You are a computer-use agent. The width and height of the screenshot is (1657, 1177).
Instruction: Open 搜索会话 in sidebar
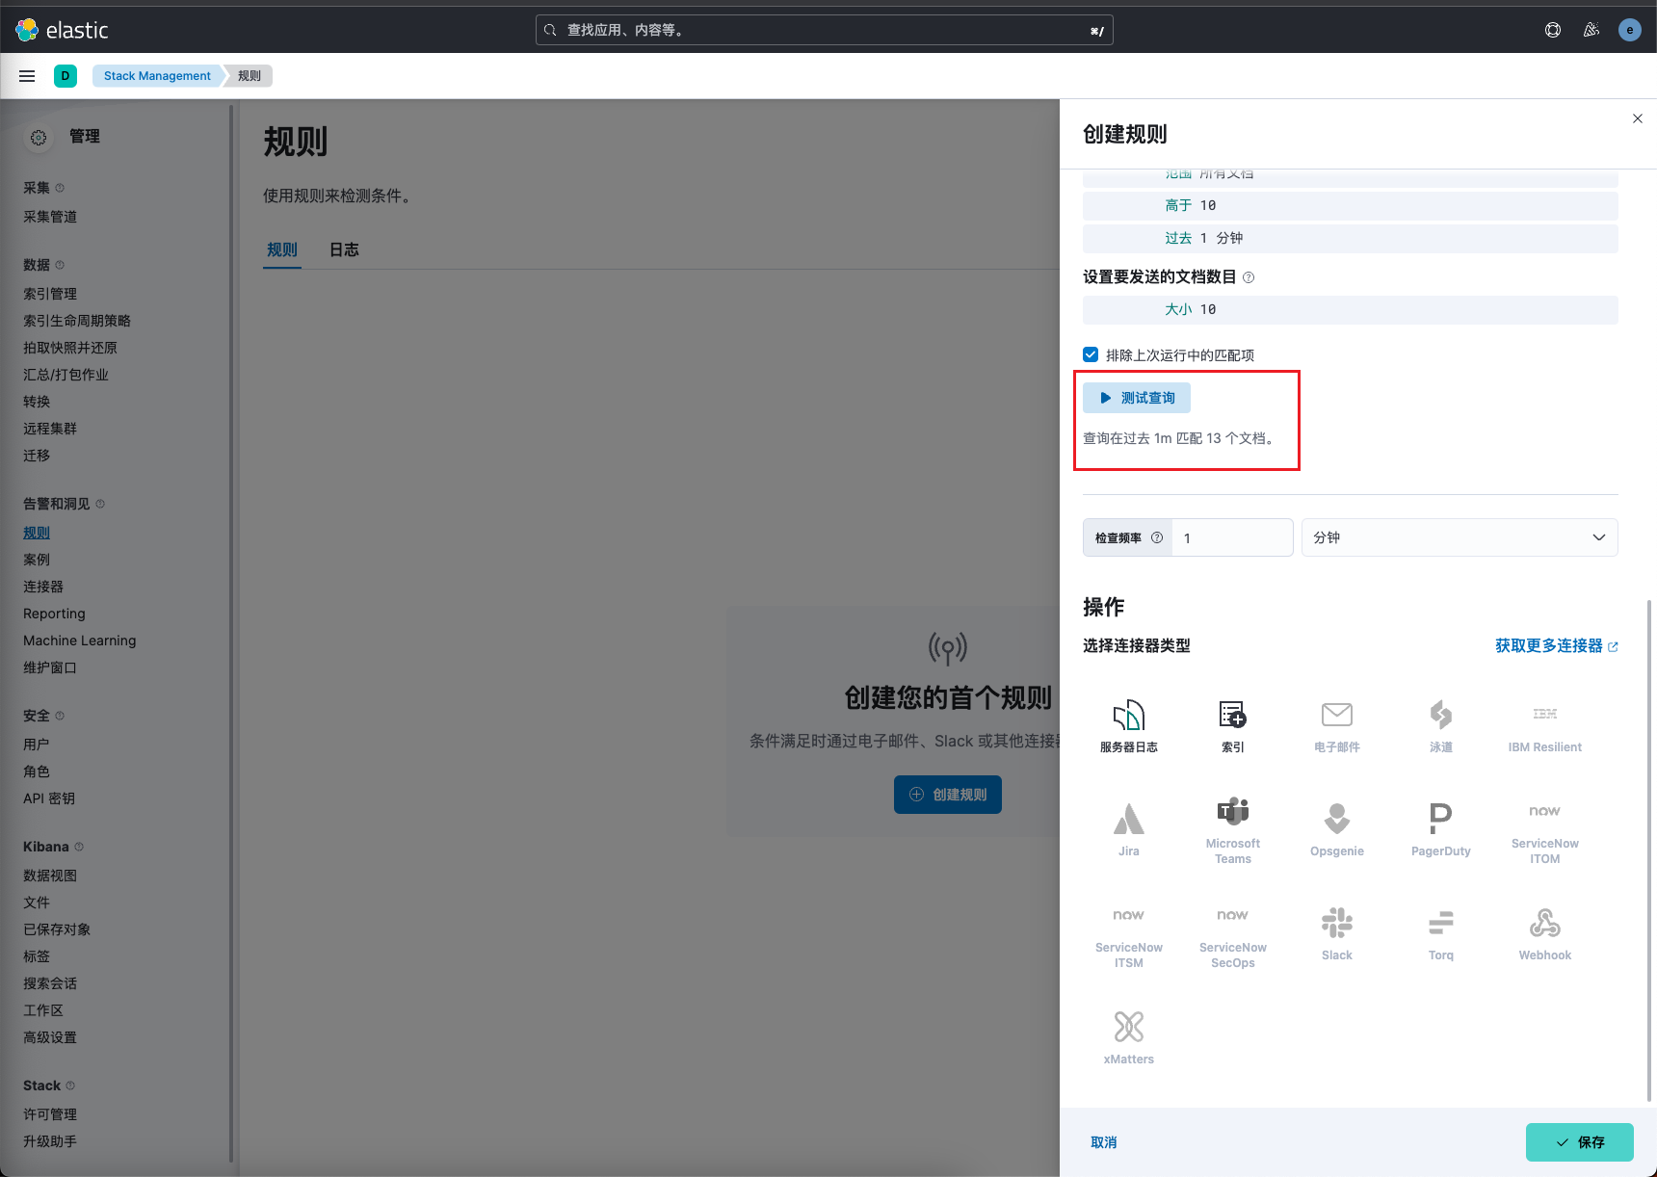click(50, 983)
